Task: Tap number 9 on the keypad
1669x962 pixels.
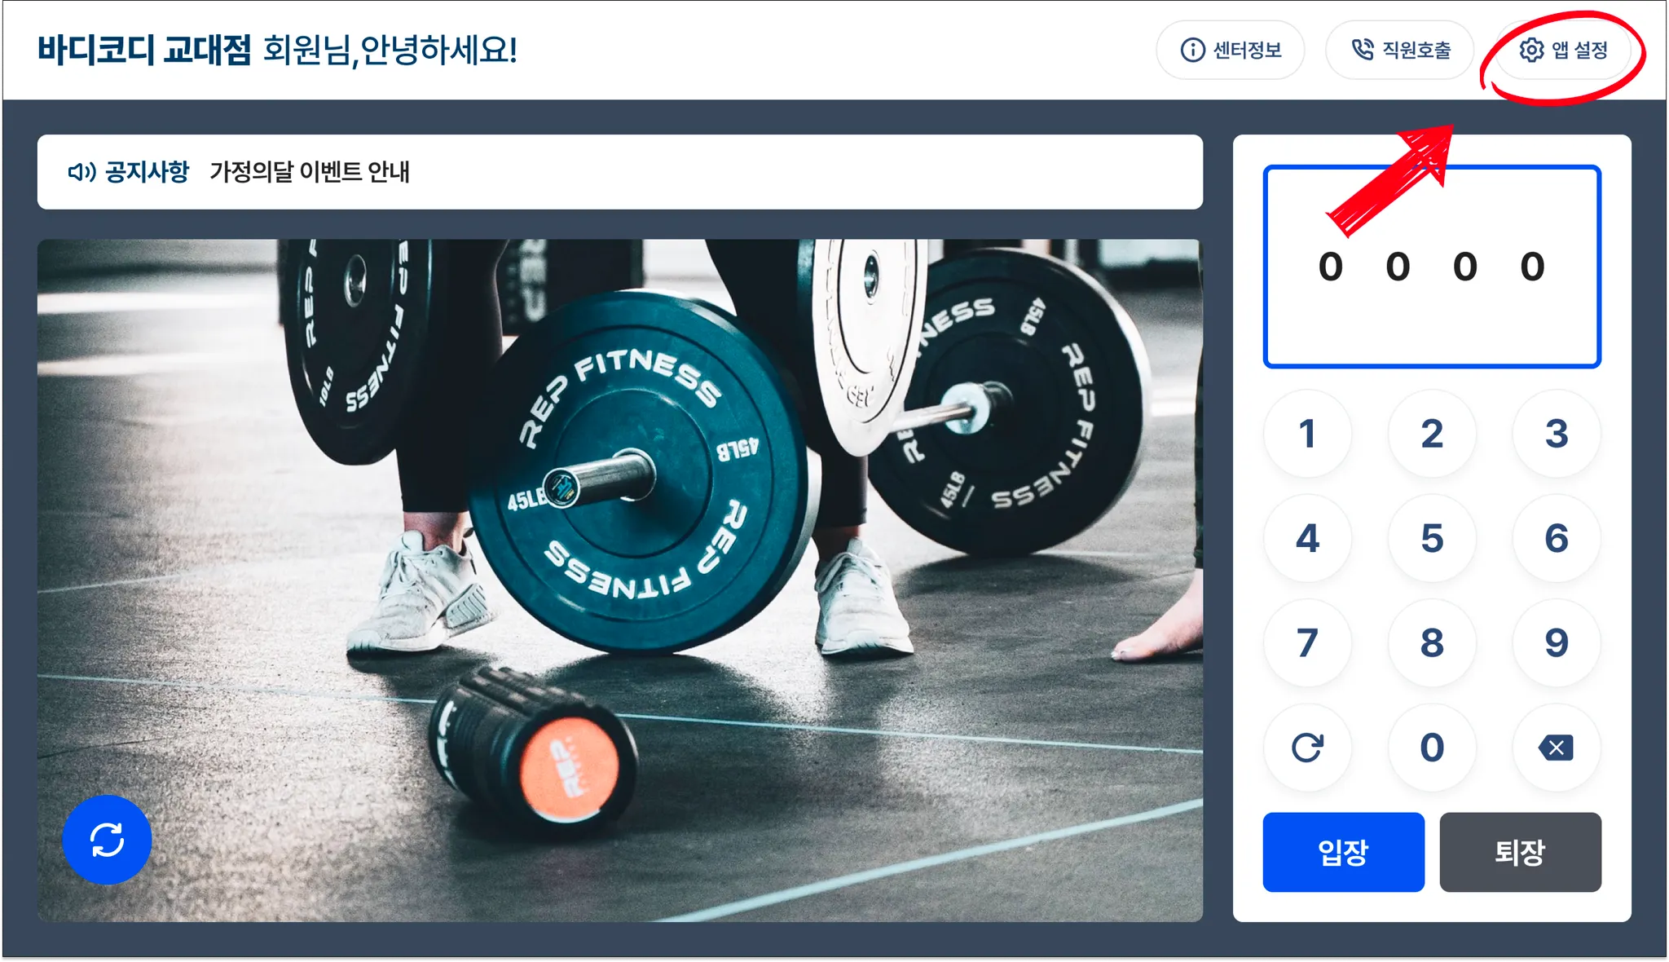Action: tap(1556, 643)
